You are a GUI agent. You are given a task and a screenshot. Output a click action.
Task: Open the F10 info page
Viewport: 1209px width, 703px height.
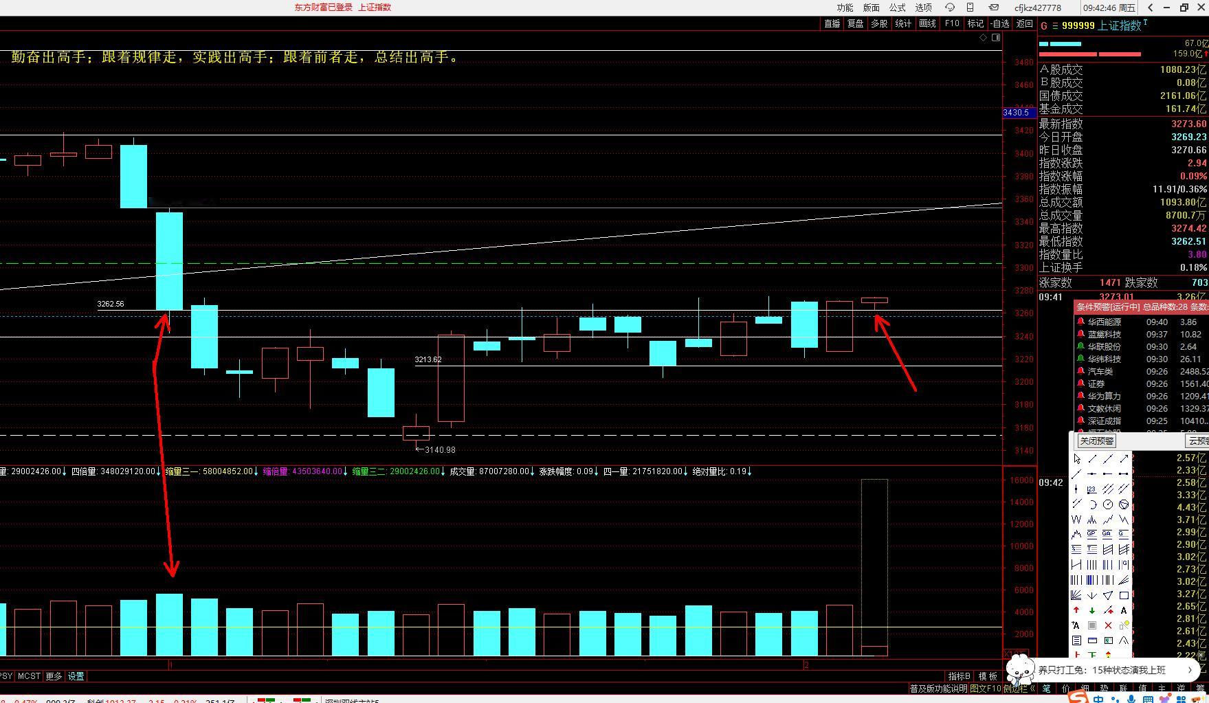pos(952,23)
